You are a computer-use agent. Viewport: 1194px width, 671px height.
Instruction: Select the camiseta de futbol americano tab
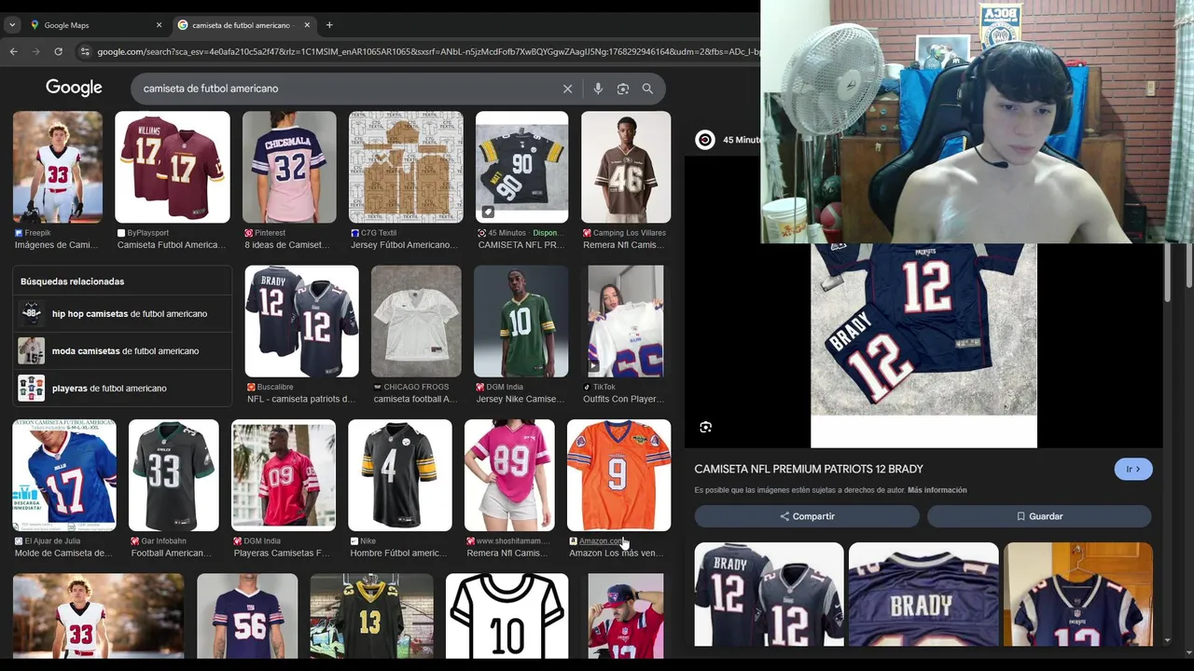click(x=243, y=25)
